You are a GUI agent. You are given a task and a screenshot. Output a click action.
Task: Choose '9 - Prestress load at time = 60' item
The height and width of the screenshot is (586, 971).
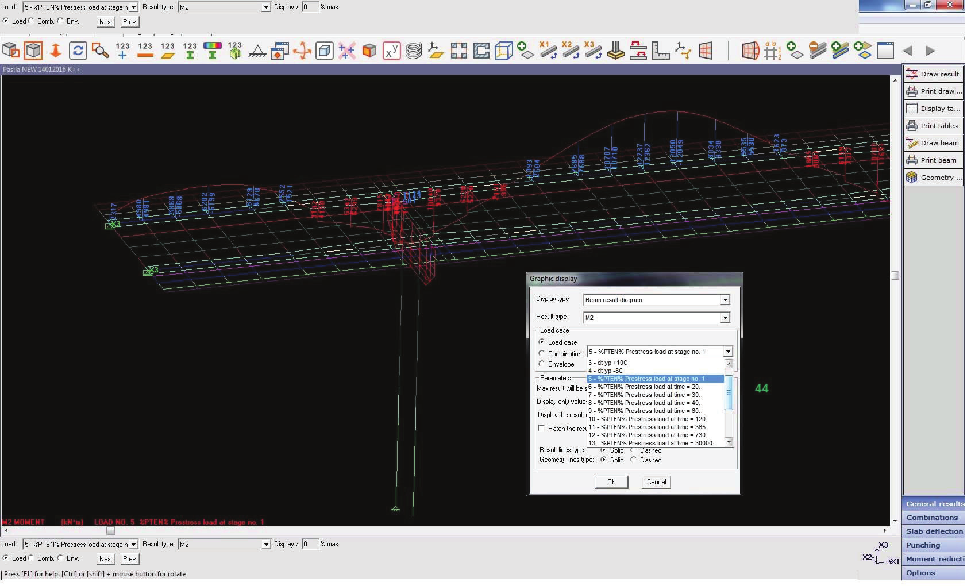click(x=656, y=411)
